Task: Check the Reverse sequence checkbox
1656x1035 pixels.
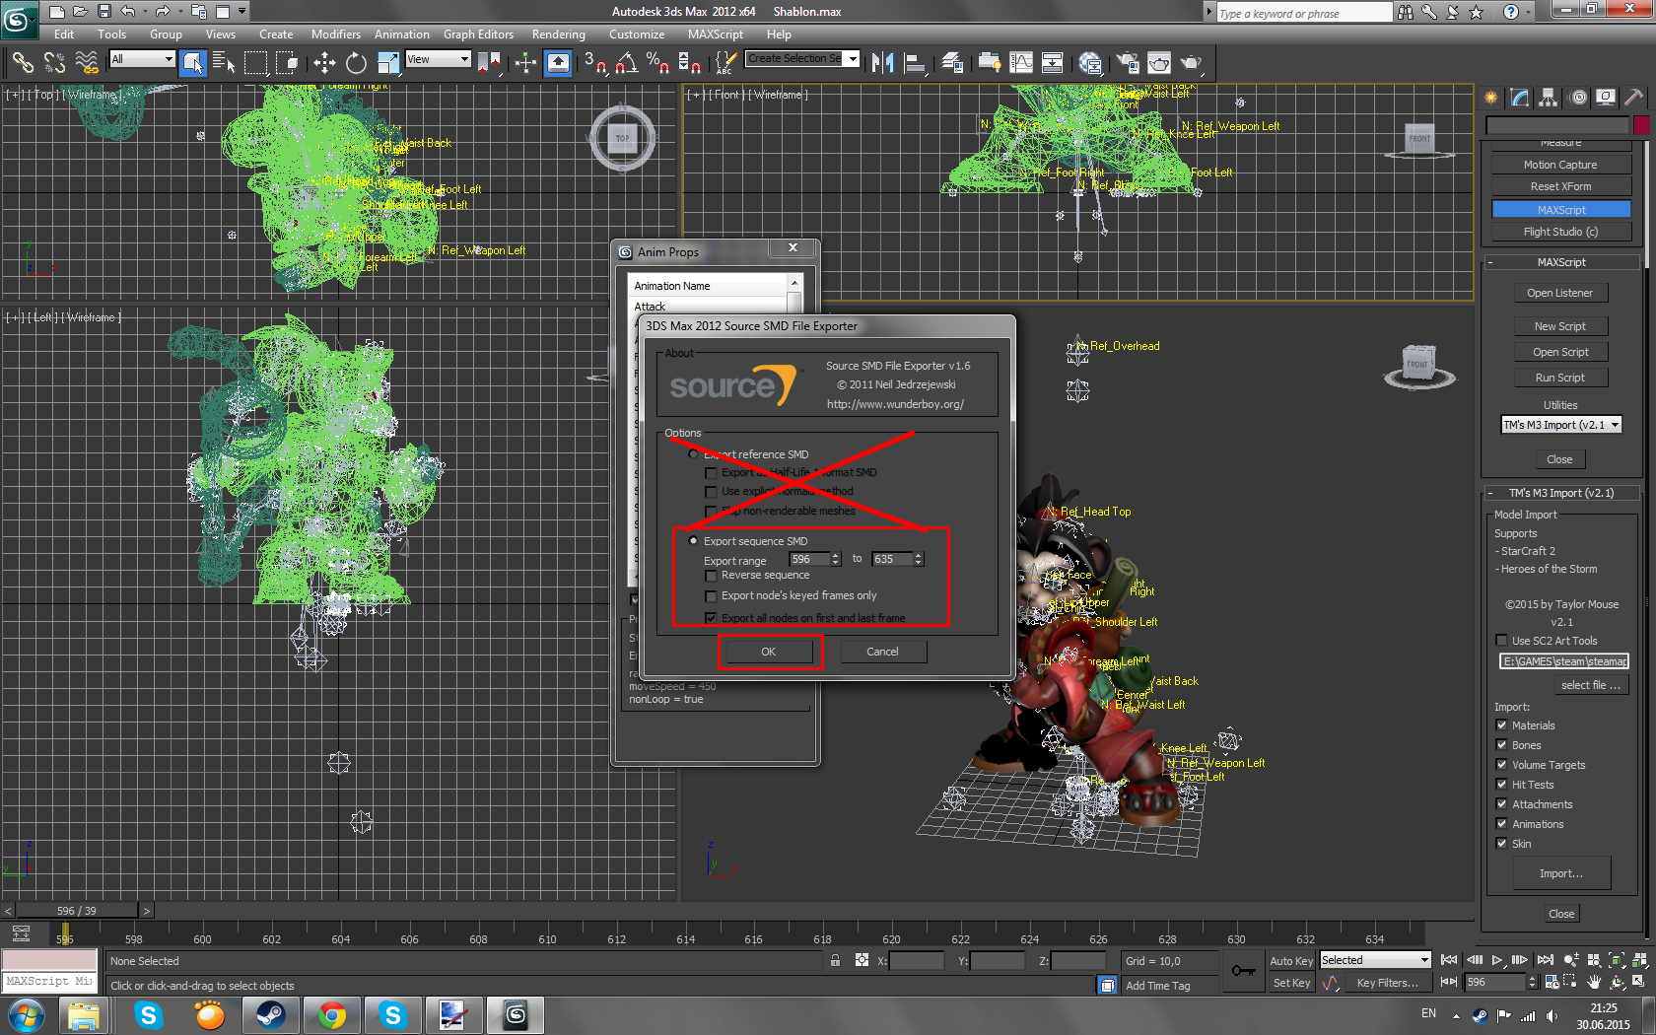Action: point(711,576)
